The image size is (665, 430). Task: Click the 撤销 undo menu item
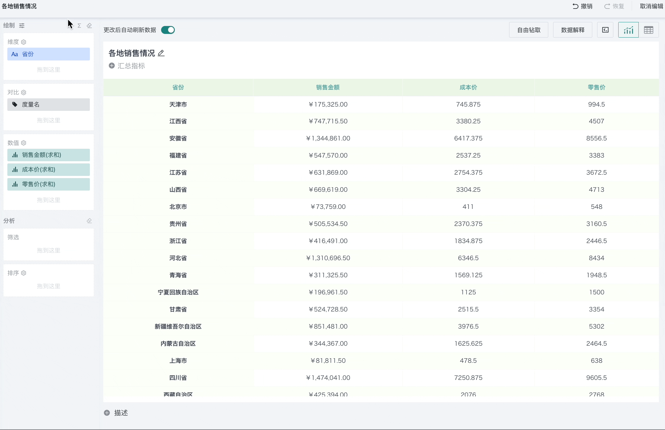pos(582,6)
